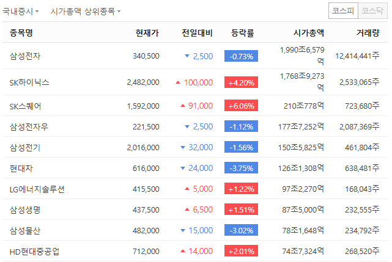Open the 삼성생명 stock link
392x262 pixels.
(25, 210)
